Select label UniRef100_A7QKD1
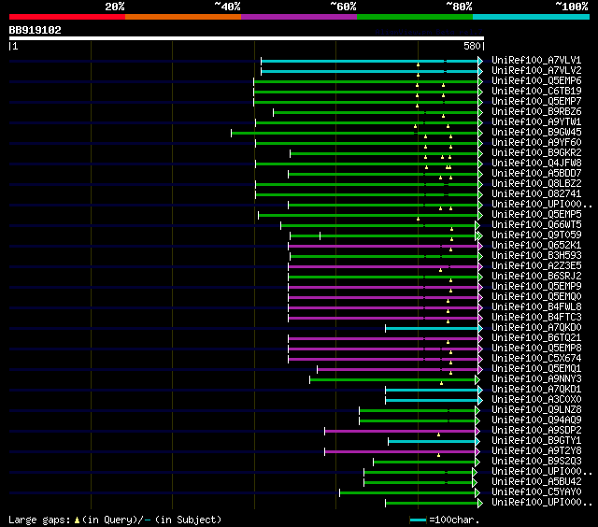 (x=536, y=390)
